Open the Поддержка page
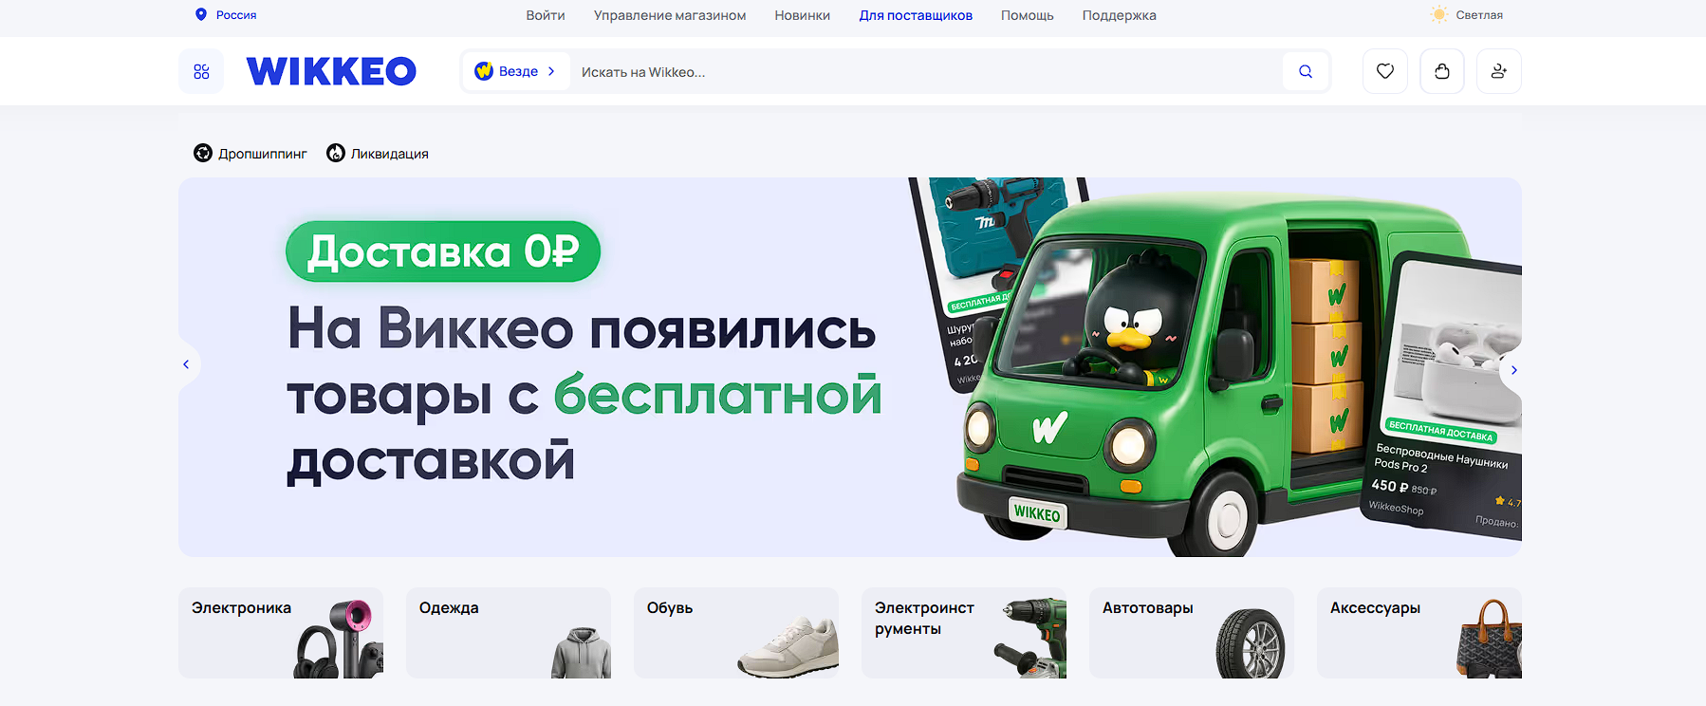 click(x=1120, y=15)
